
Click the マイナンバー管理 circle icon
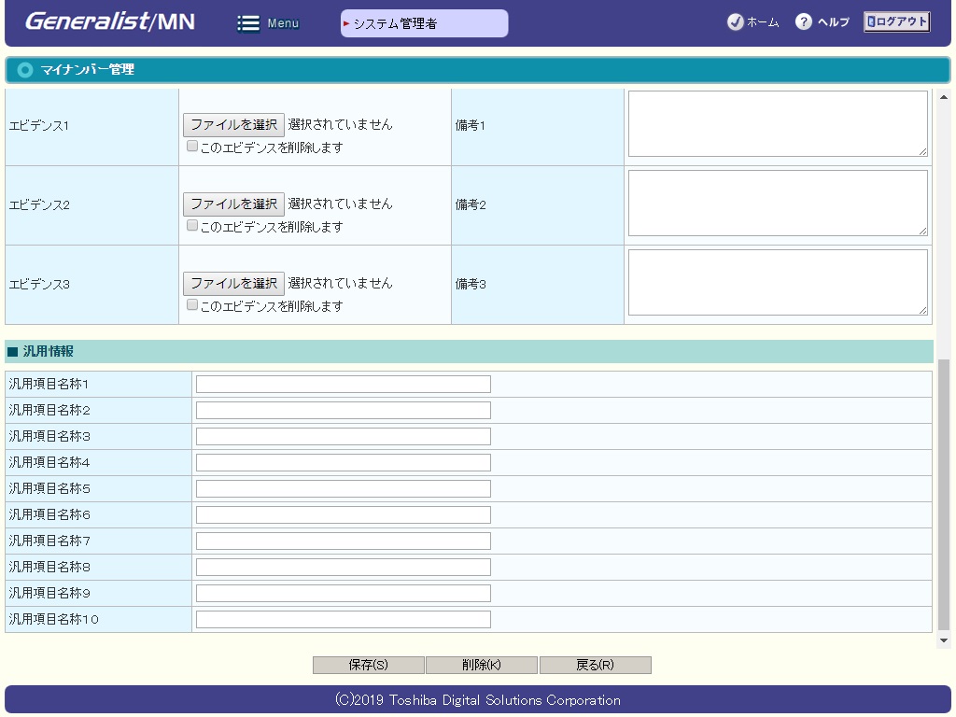tap(25, 70)
